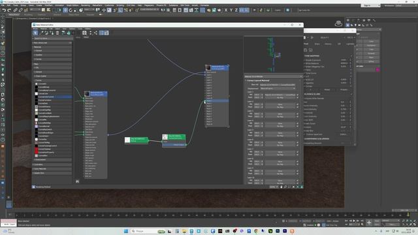Open the Mirror tool
Screen dimensions: 418x235
pos(163,10)
